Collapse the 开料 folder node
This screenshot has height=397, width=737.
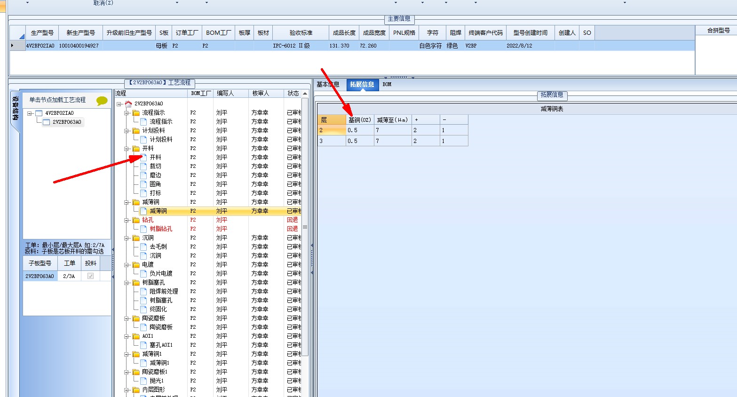click(x=127, y=148)
